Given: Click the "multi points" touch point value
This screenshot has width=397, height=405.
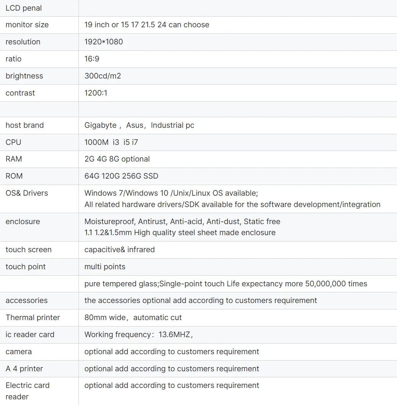Looking at the screenshot, I should [x=105, y=267].
